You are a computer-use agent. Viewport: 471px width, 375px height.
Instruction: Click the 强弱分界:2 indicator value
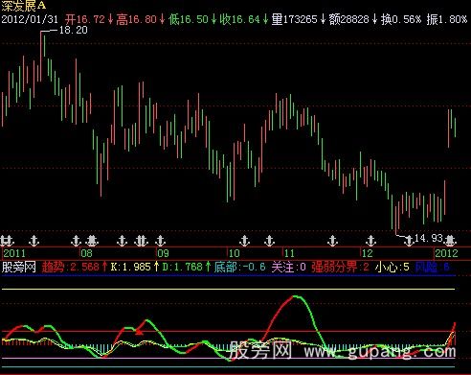(341, 267)
